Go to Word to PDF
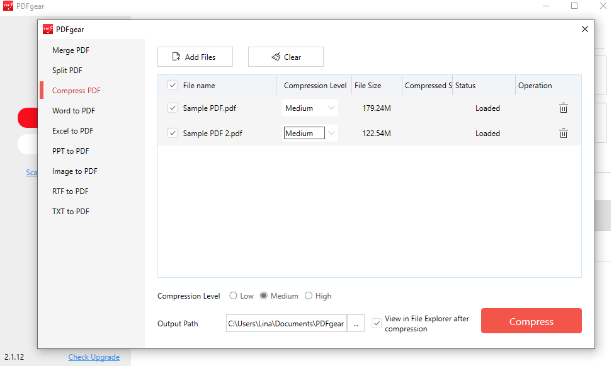 click(x=74, y=110)
